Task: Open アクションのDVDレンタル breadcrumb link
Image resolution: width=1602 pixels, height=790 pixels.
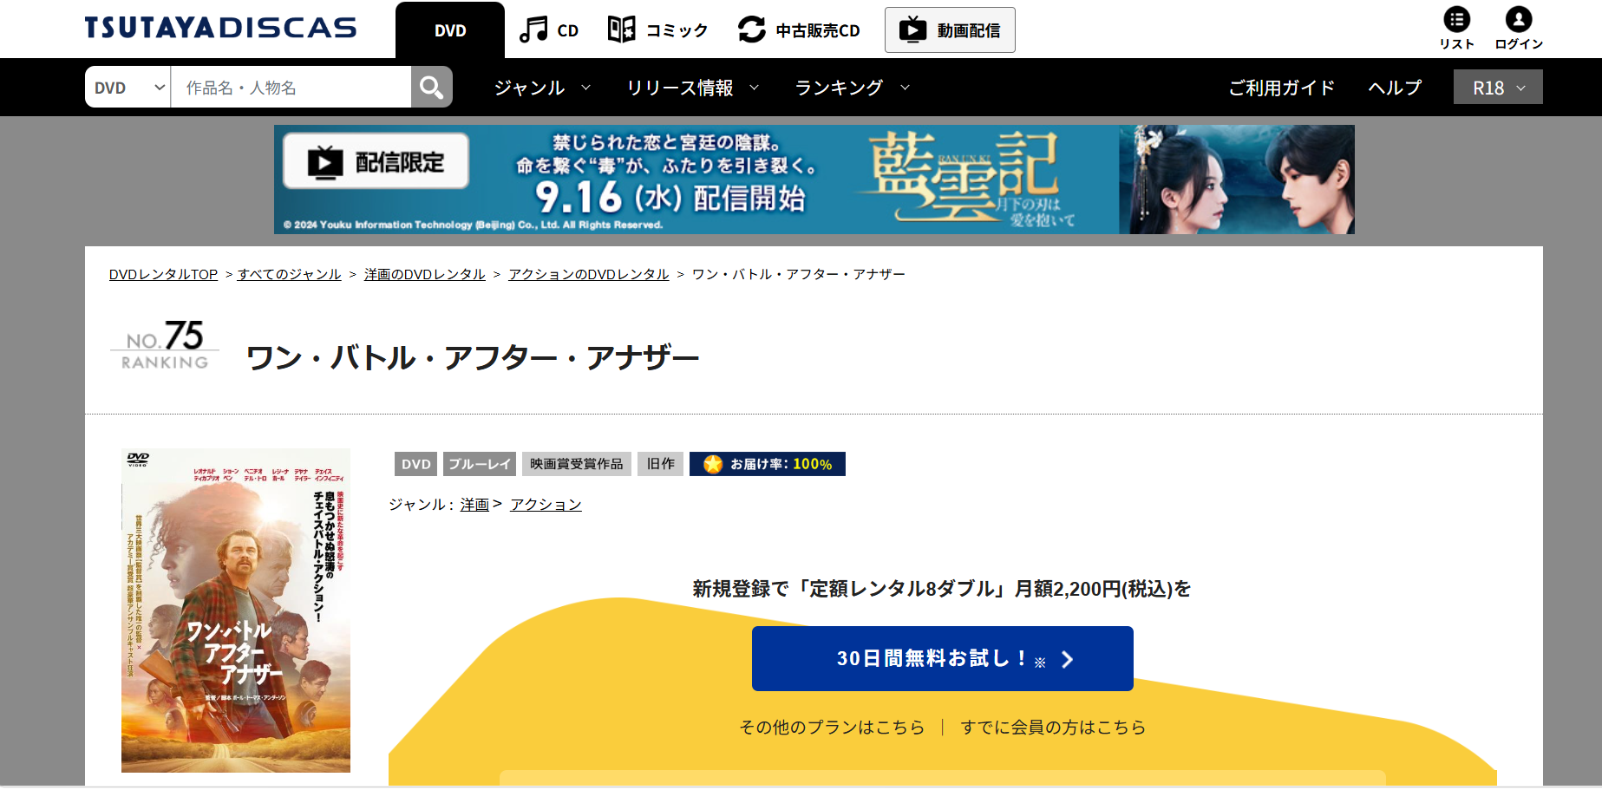Action: click(589, 274)
